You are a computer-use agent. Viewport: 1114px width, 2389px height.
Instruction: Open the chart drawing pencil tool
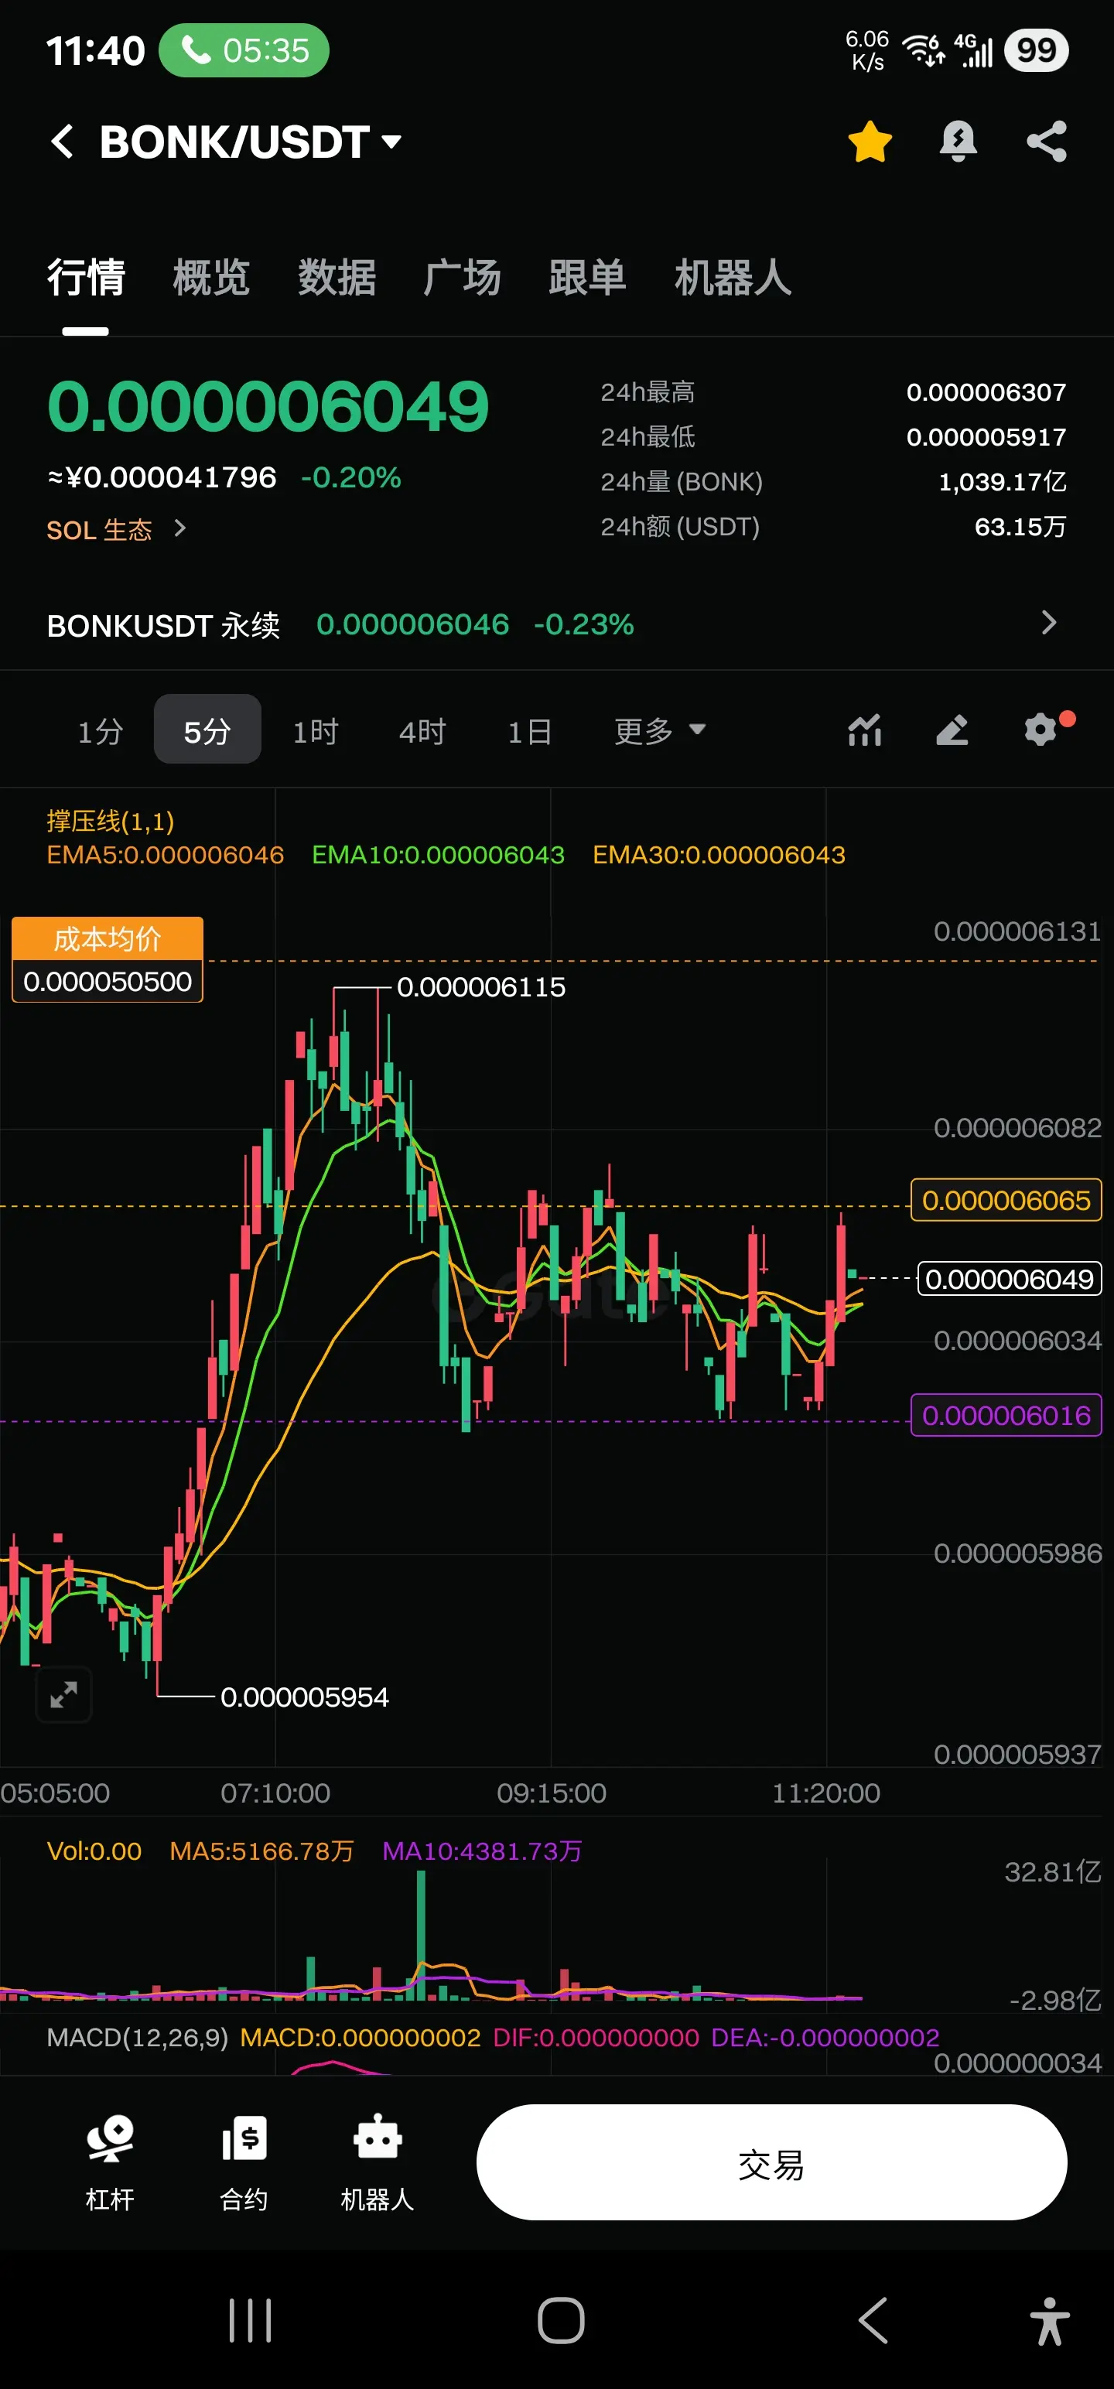click(x=952, y=730)
